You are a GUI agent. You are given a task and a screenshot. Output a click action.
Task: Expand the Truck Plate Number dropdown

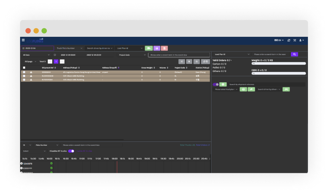[x=69, y=48]
